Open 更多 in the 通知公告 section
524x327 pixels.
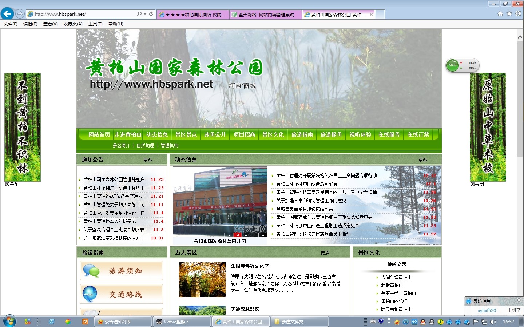click(150, 160)
